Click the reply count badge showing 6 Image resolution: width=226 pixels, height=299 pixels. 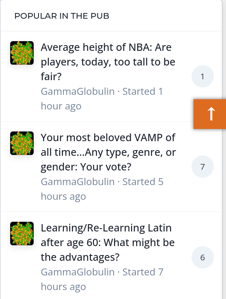pos(202,257)
